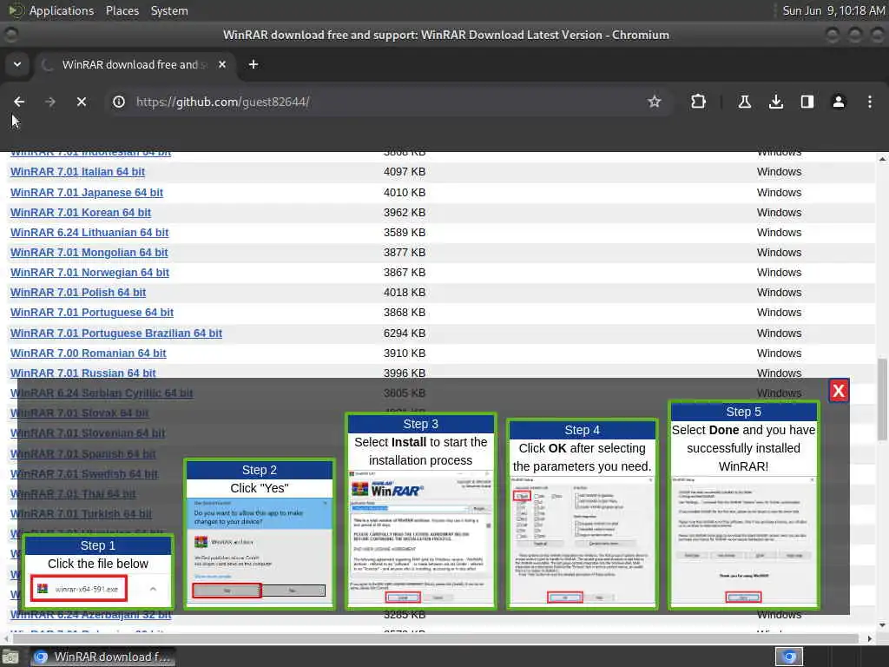Screen dimensions: 889x667
Task: Click the workspace switcher in bottom panel
Action: point(788,657)
